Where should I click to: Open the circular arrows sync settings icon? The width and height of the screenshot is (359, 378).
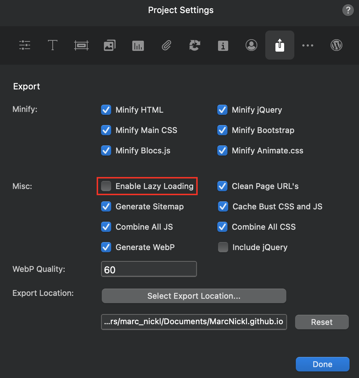tap(195, 45)
